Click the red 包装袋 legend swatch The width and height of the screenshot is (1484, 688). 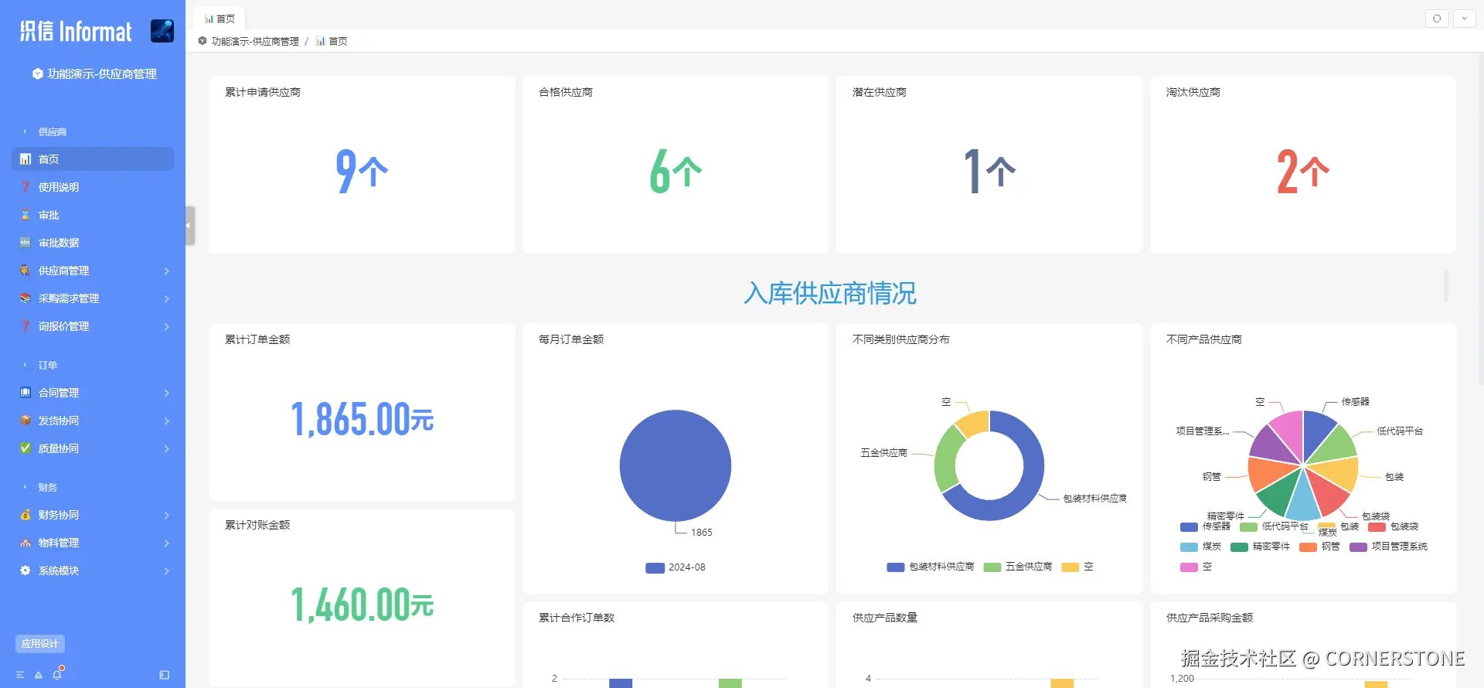(x=1377, y=527)
